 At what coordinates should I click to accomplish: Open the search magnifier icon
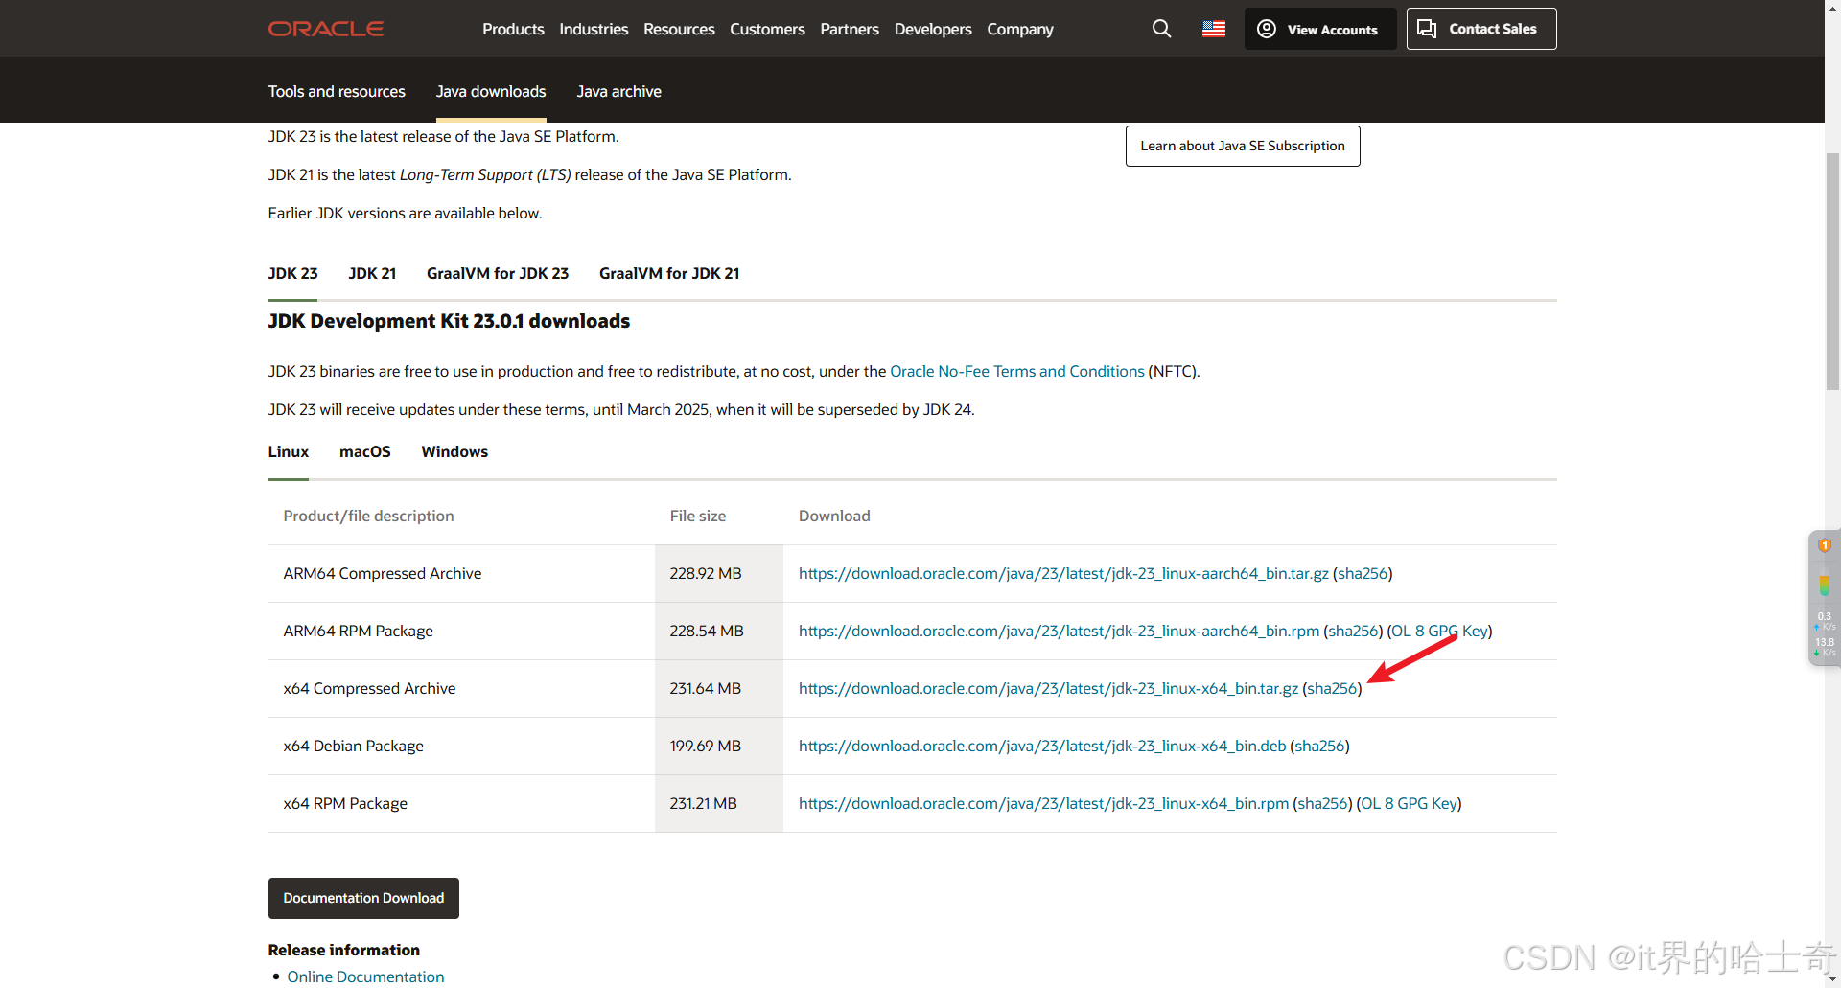(1161, 29)
